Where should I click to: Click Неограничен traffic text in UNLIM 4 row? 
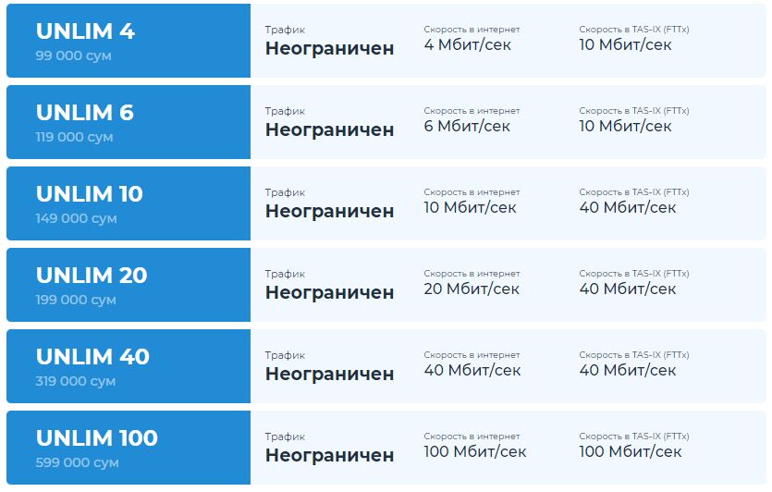[x=329, y=49]
